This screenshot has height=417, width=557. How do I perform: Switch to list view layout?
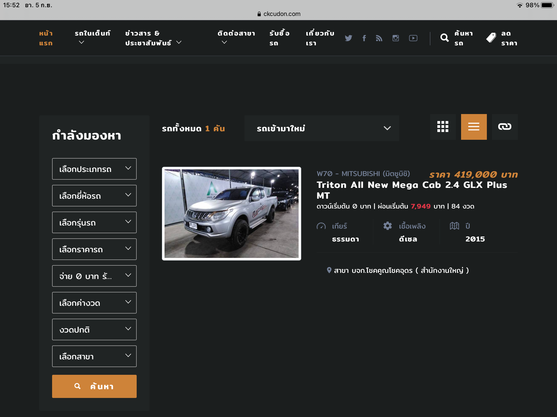[x=474, y=127]
